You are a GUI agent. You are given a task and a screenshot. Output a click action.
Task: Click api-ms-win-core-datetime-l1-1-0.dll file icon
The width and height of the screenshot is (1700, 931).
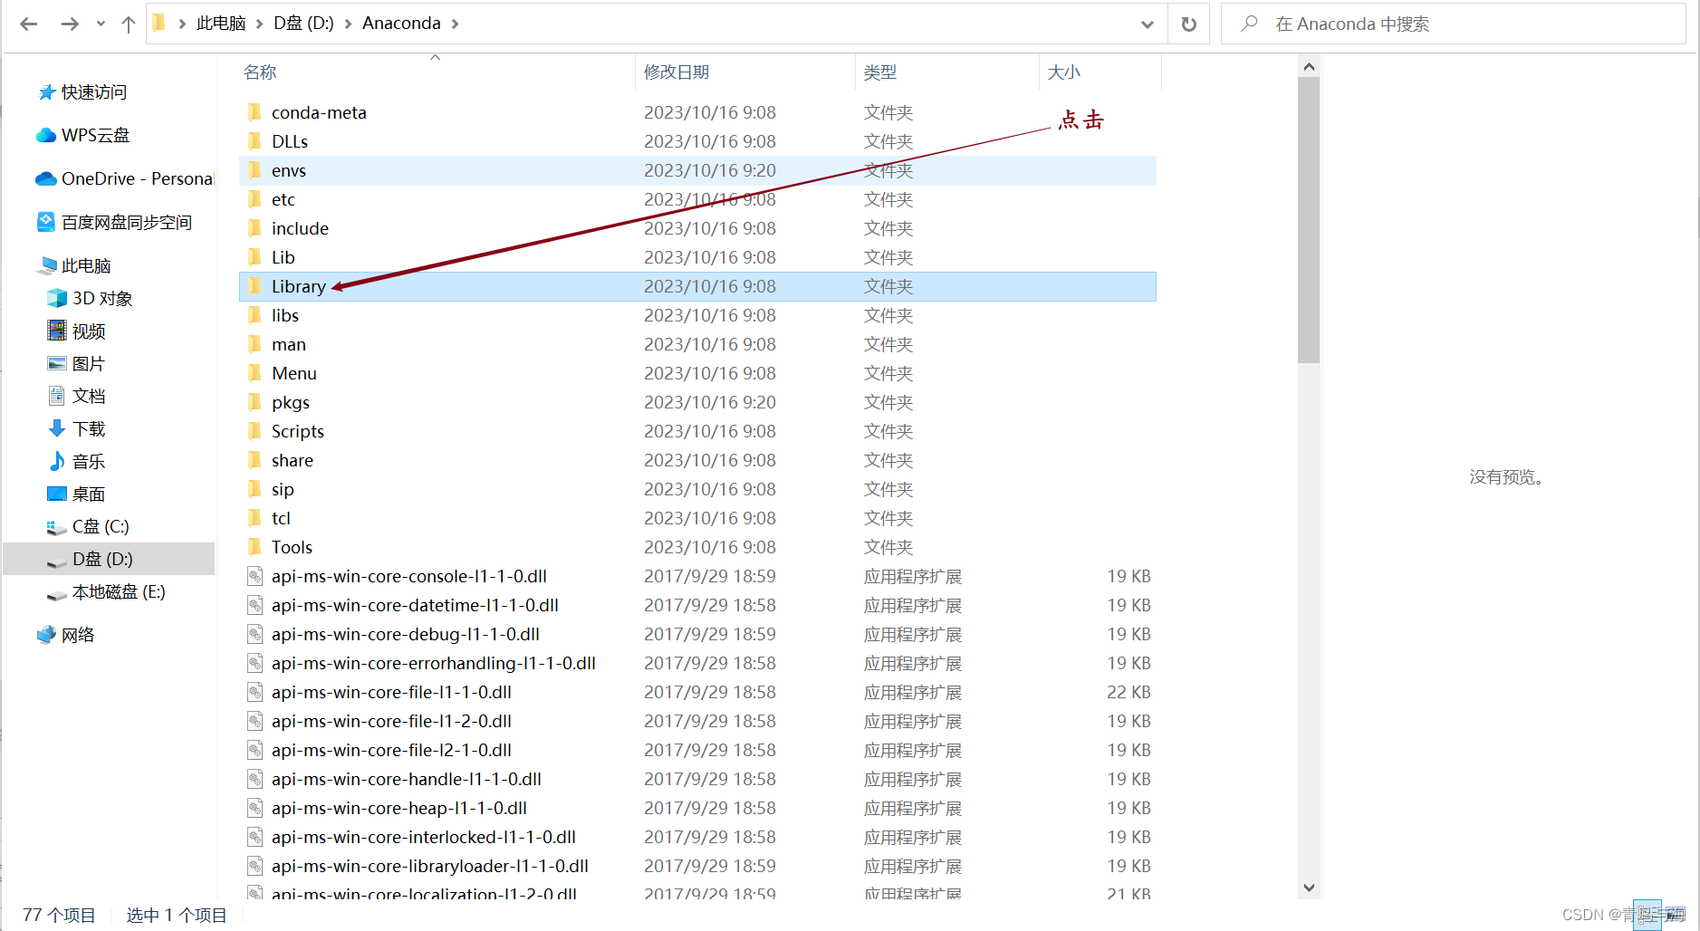click(255, 605)
